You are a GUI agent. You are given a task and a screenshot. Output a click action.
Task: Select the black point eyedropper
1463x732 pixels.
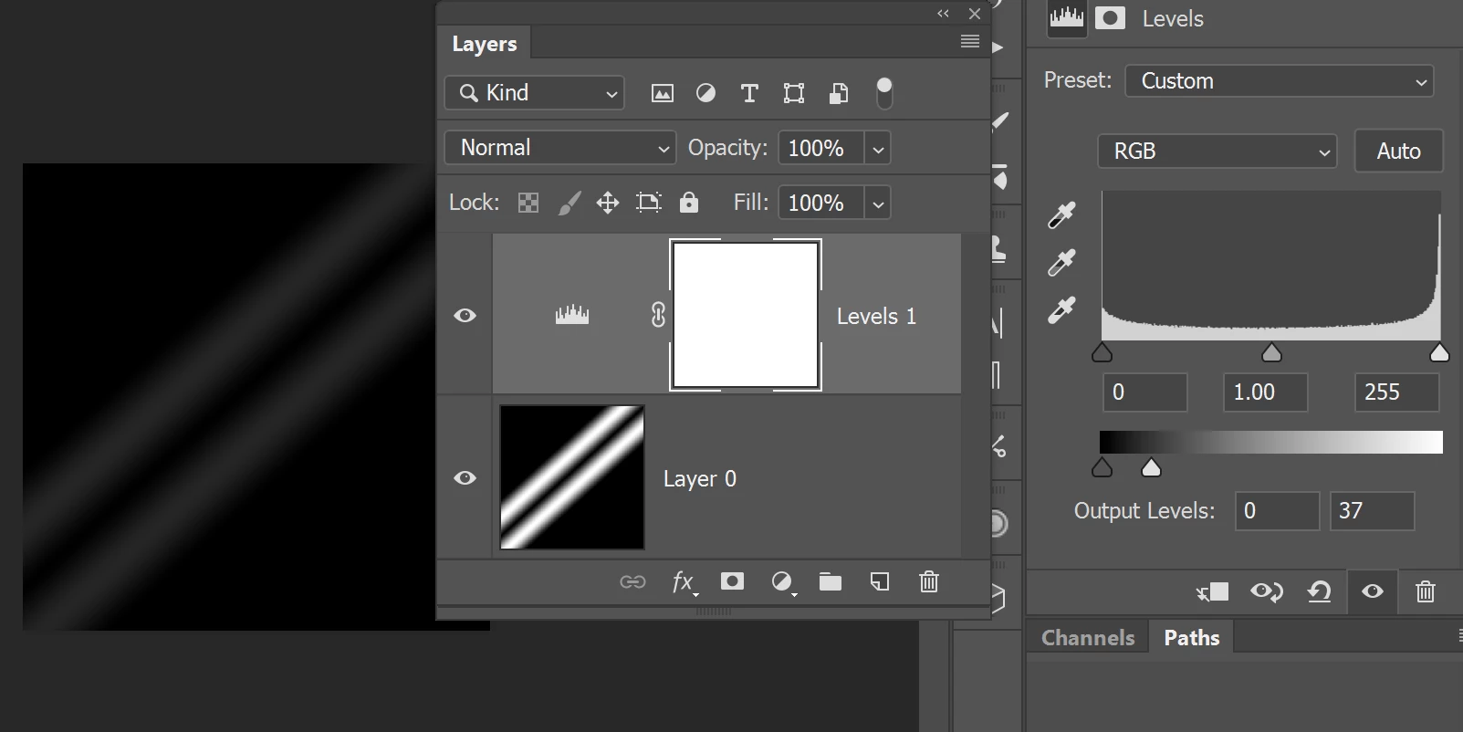pyautogui.click(x=1061, y=214)
